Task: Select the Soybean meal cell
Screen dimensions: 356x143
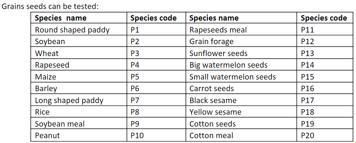Action: pos(79,124)
